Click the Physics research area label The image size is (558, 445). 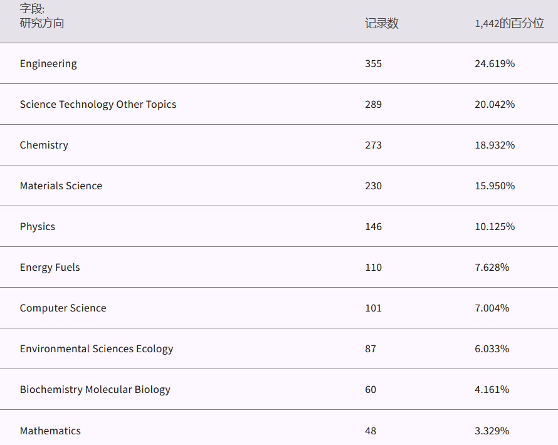coord(38,227)
